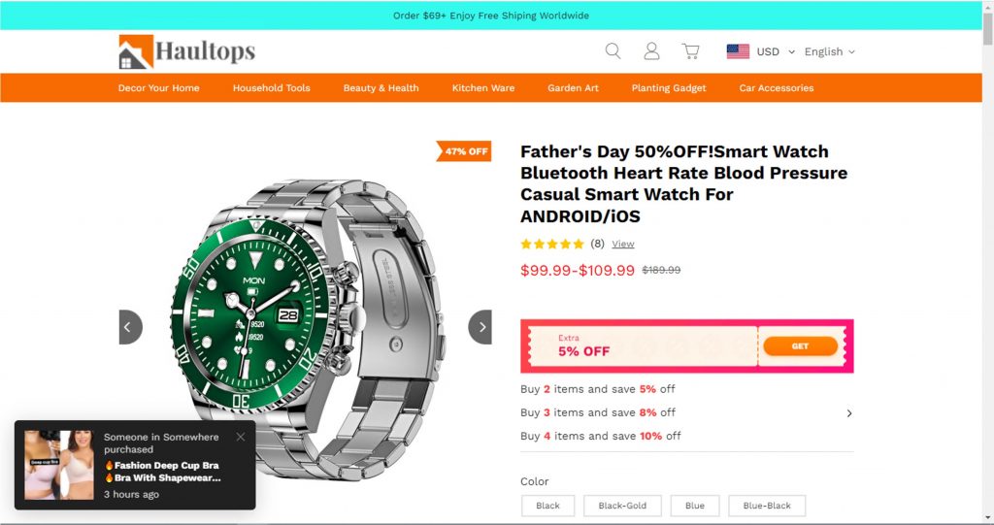994x525 pixels.
Task: Close the recent purchase popup
Action: point(241,437)
